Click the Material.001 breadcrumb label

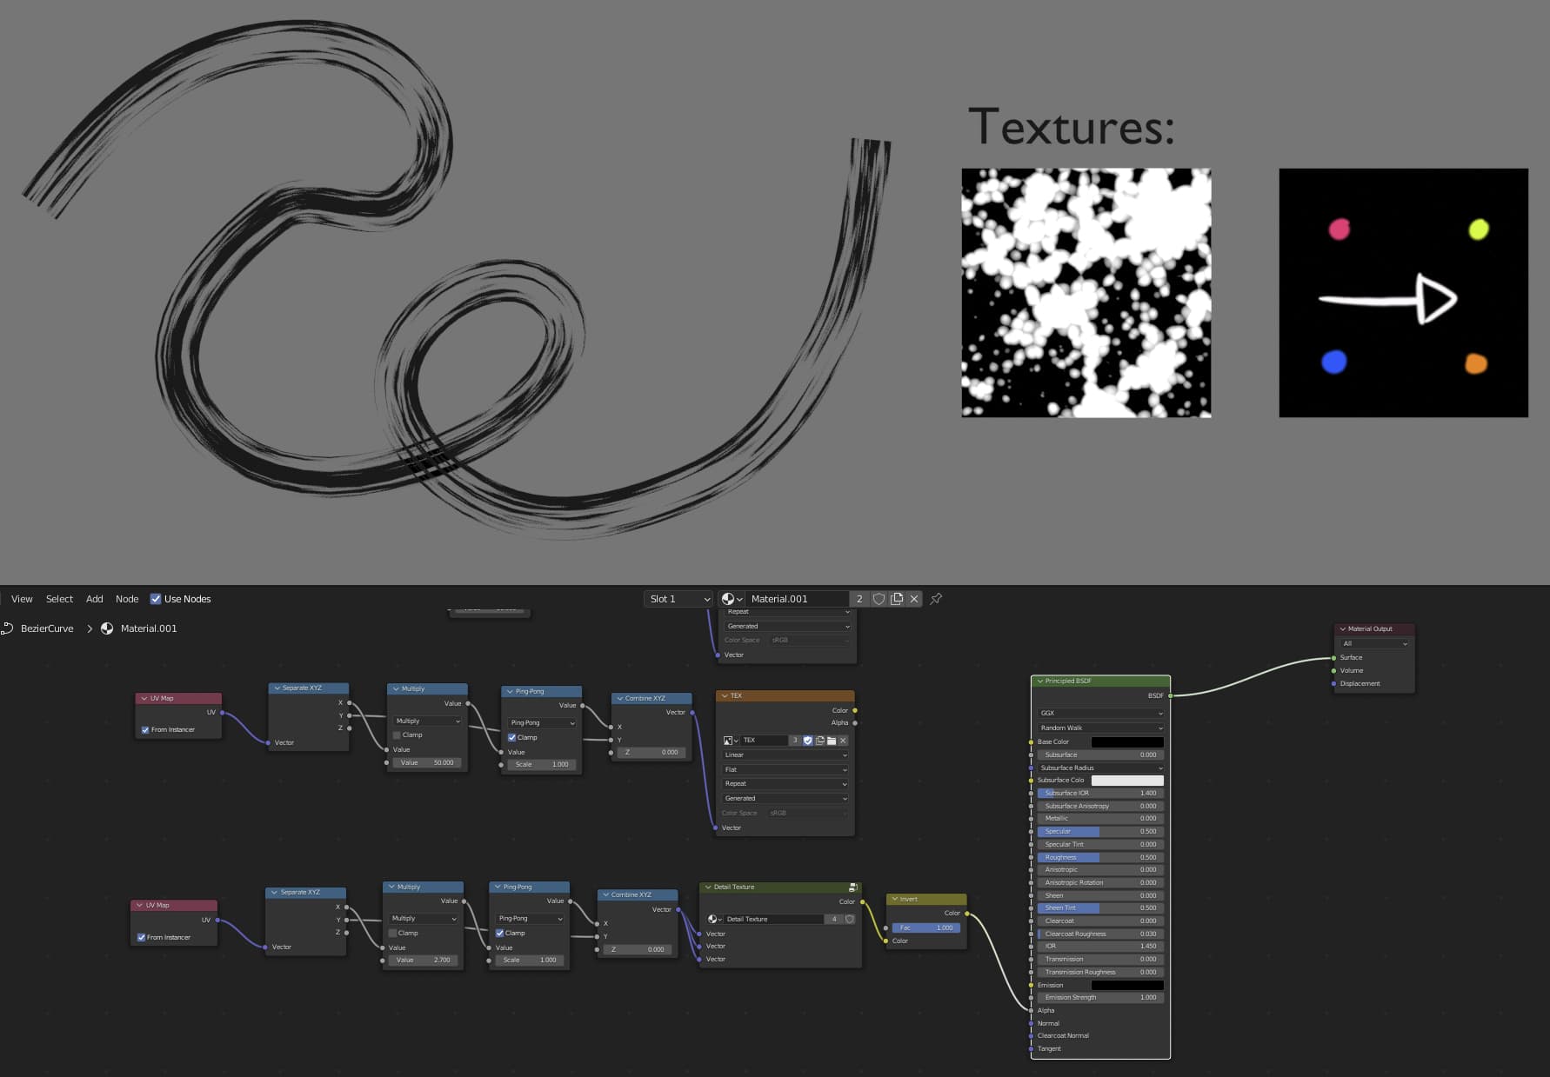pos(148,628)
